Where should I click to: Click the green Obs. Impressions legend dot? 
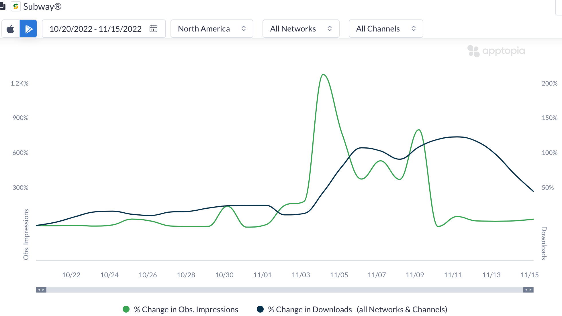126,309
